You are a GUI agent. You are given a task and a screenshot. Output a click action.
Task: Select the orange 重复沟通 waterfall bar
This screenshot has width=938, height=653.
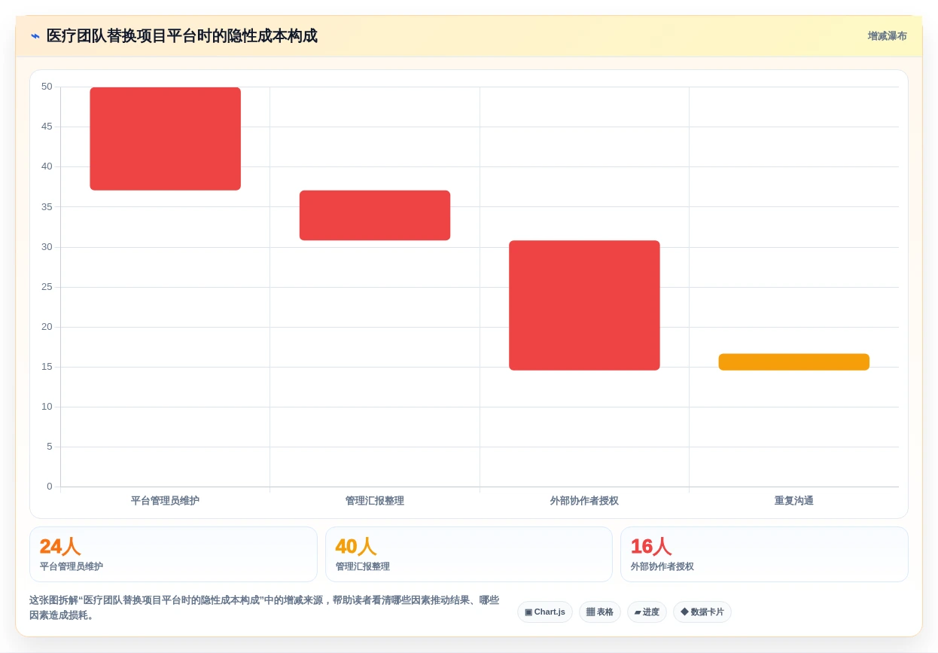click(x=794, y=362)
